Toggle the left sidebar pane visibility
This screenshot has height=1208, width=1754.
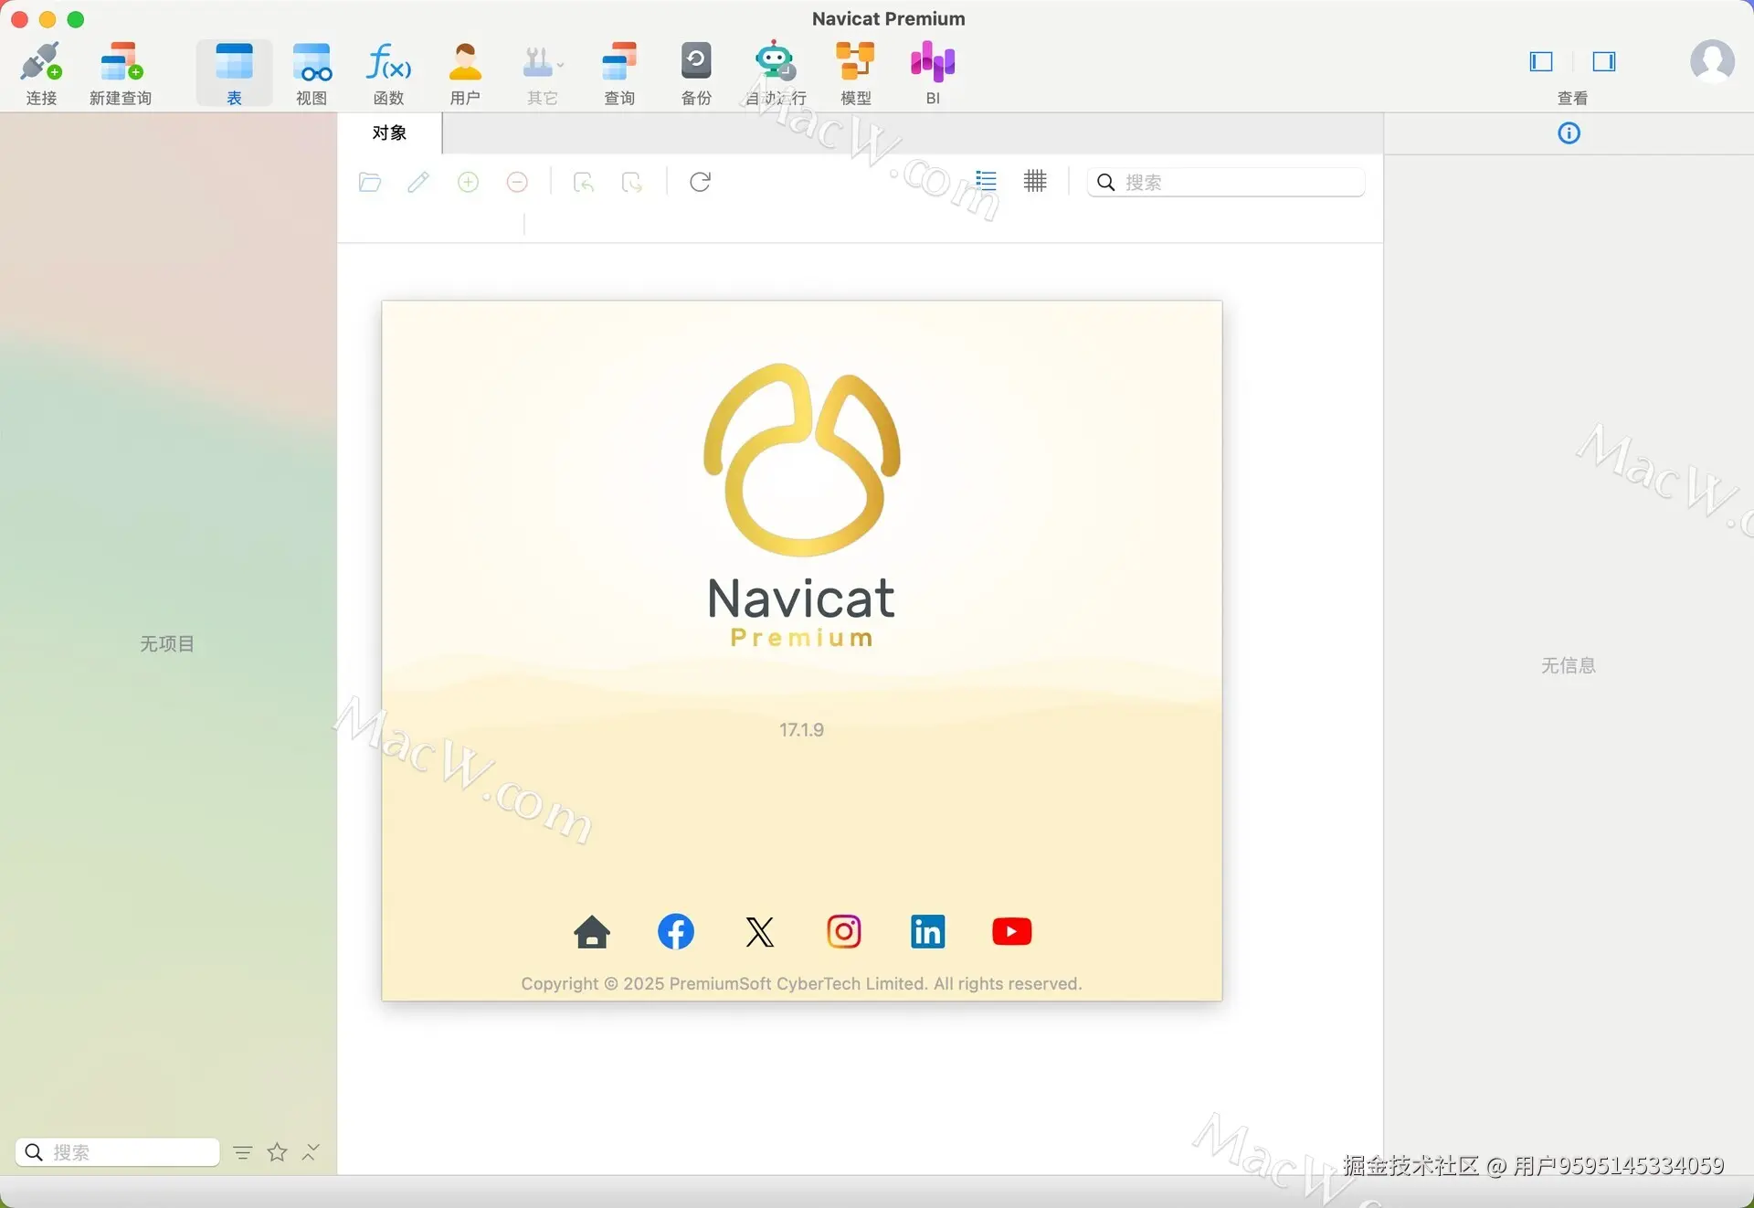tap(1541, 61)
